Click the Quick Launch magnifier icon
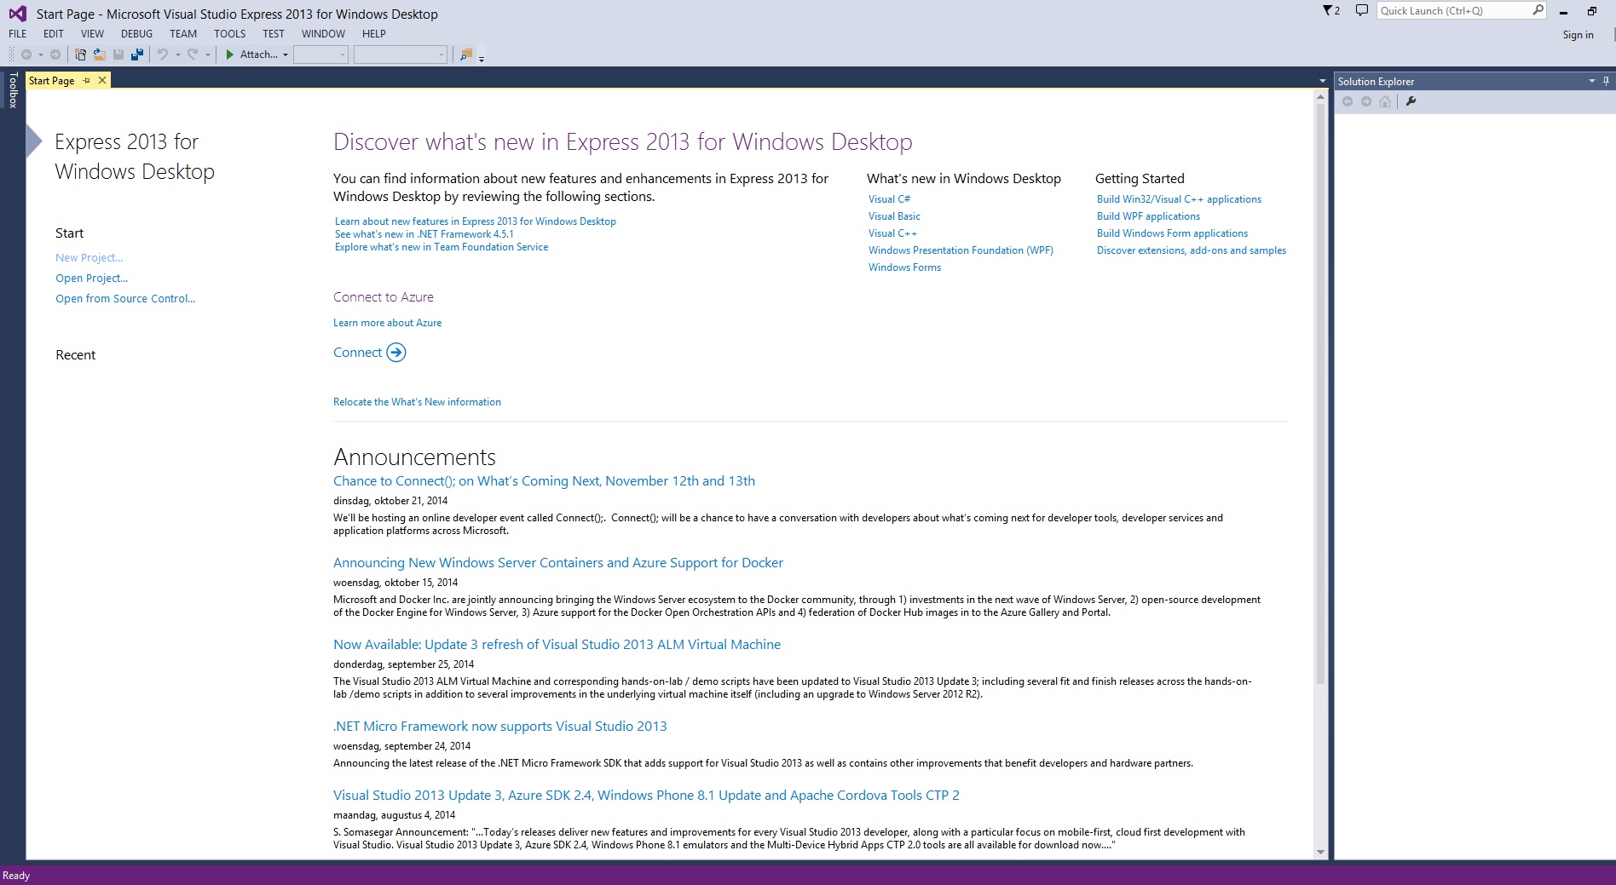Image resolution: width=1616 pixels, height=885 pixels. click(1538, 10)
